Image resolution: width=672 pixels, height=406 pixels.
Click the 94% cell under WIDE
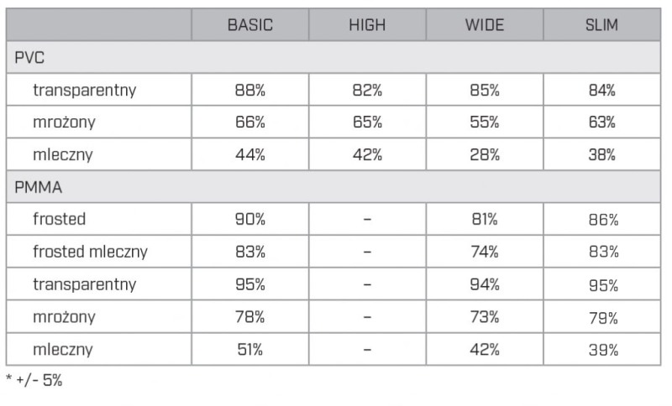(485, 284)
